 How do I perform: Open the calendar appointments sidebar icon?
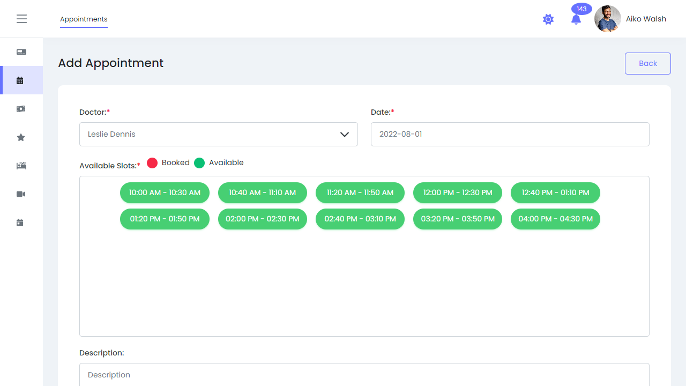20,80
